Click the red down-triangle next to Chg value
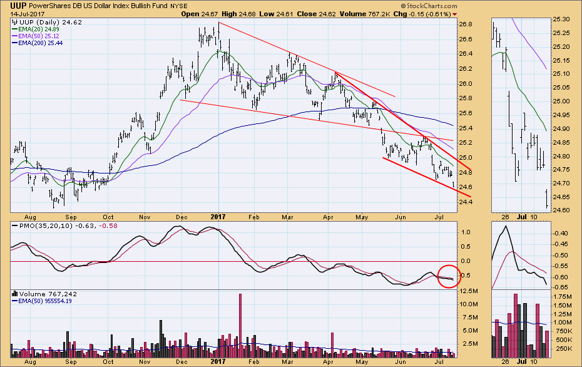This screenshot has width=582, height=367. coord(455,14)
